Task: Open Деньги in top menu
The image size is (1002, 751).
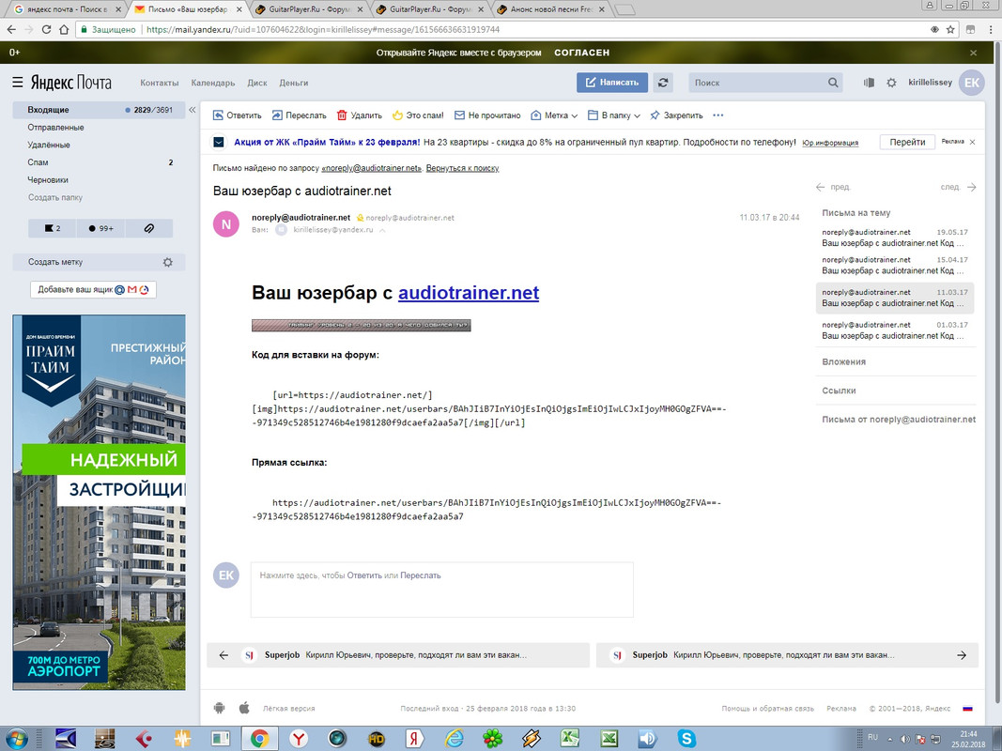Action: coord(293,83)
